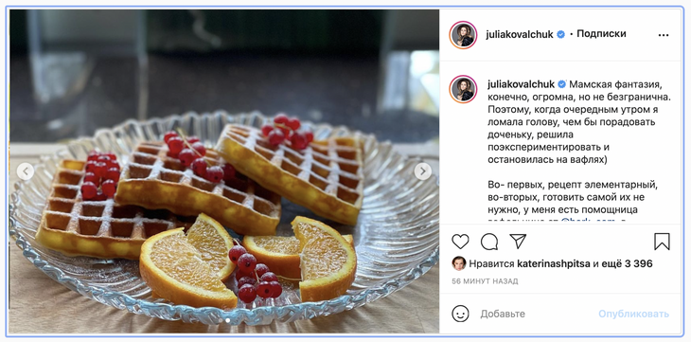Viewport: 691px width, 342px height.
Task: Open the emoji picker smiley icon
Action: point(460,314)
